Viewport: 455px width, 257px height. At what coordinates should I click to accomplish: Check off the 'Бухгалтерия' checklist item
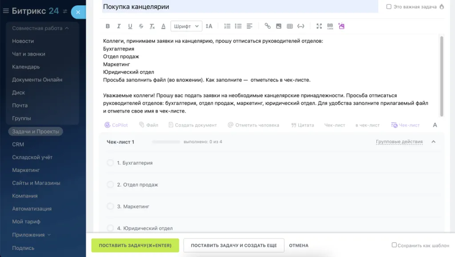(x=110, y=163)
